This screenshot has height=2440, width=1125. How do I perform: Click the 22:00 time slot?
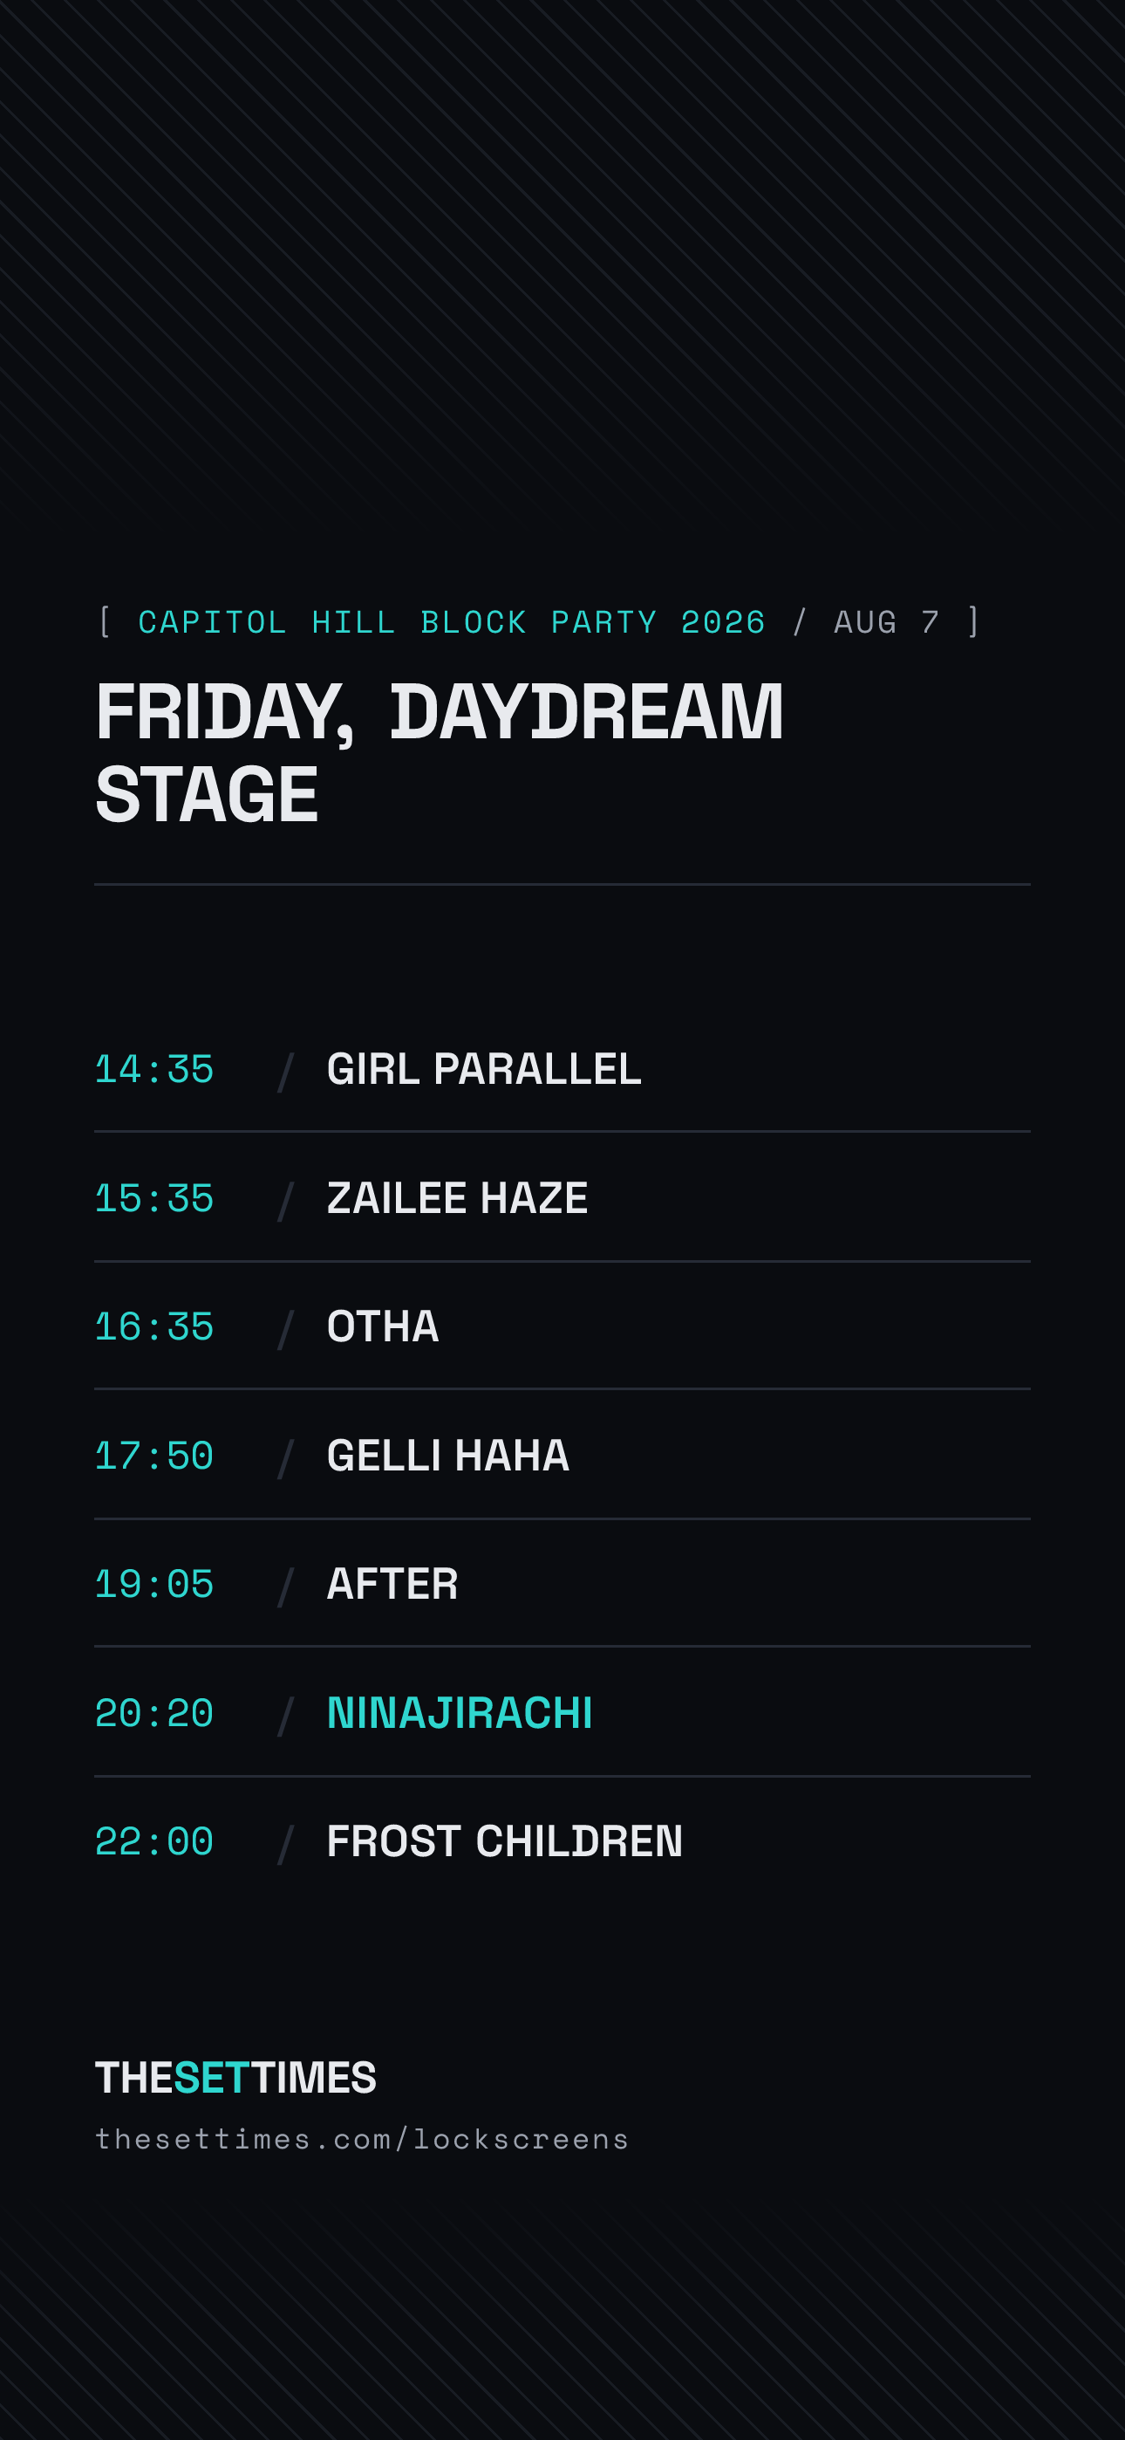[x=154, y=1843]
